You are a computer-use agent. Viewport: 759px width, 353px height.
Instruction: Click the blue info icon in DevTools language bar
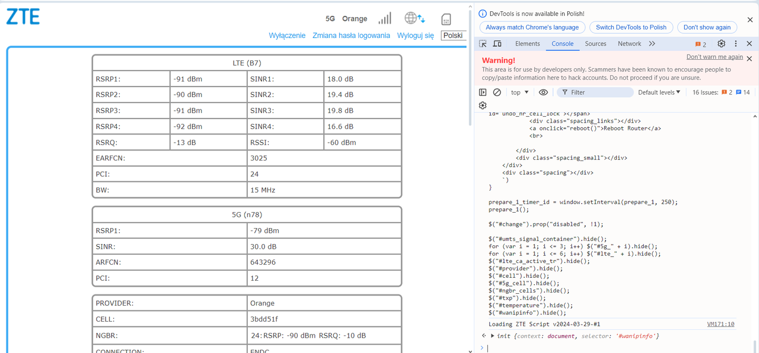(483, 14)
